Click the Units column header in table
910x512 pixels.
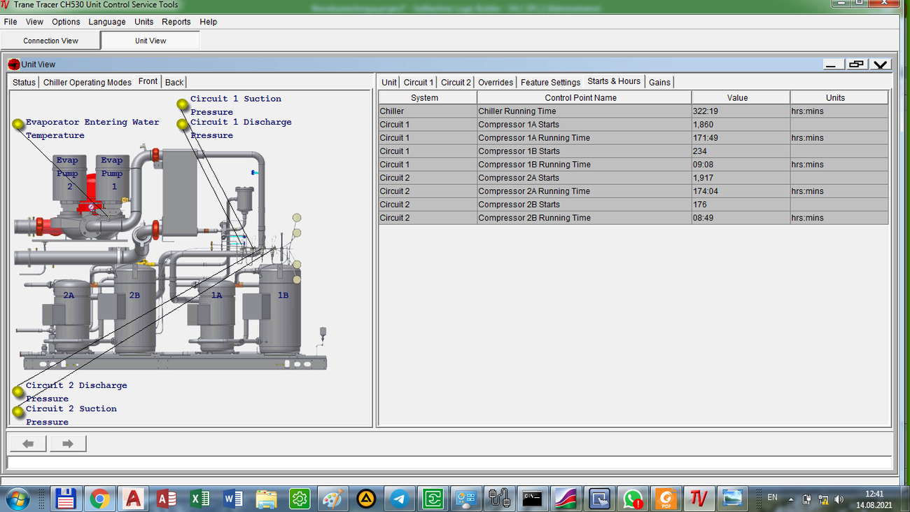(839, 98)
